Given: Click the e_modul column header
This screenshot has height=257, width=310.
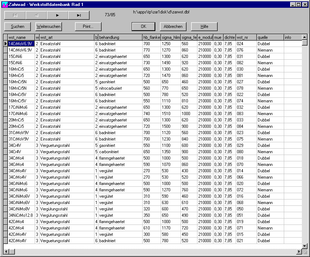Looking at the screenshot, I should click(x=205, y=37).
